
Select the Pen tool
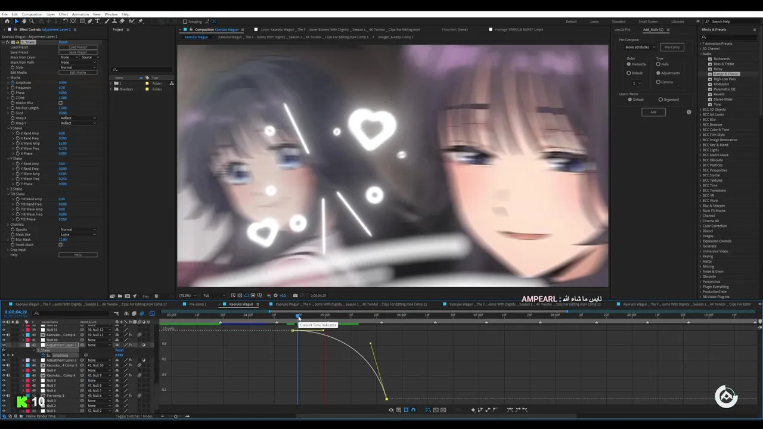click(90, 21)
